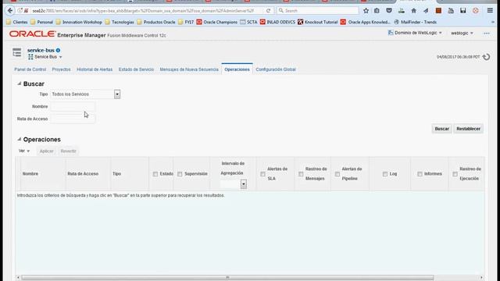The image size is (500, 281).
Task: Open the downloads icon in browser toolbar
Action: (402, 10)
